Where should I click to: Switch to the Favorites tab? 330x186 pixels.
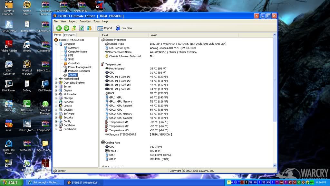click(70, 35)
